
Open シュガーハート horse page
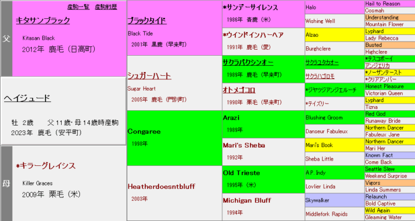click(x=149, y=76)
